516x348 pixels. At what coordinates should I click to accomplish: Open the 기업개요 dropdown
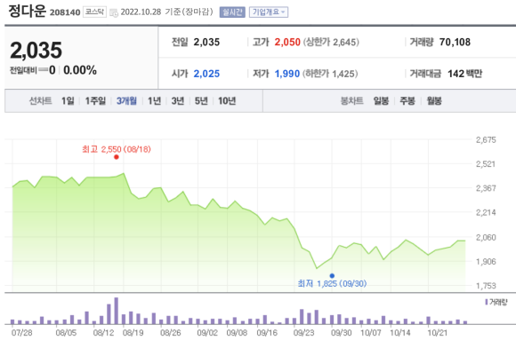pyautogui.click(x=269, y=12)
